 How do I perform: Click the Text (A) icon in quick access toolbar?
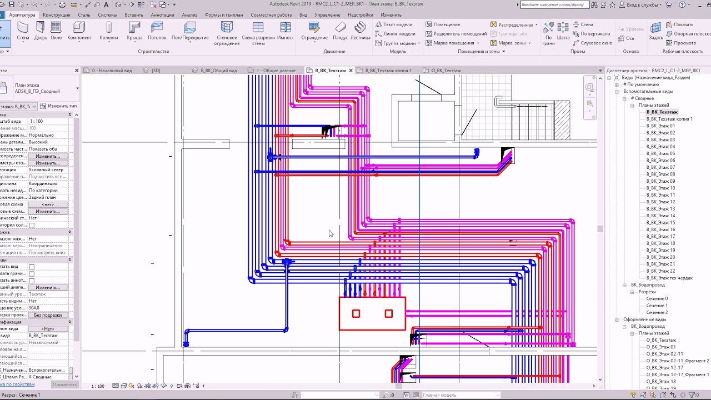coord(107,5)
